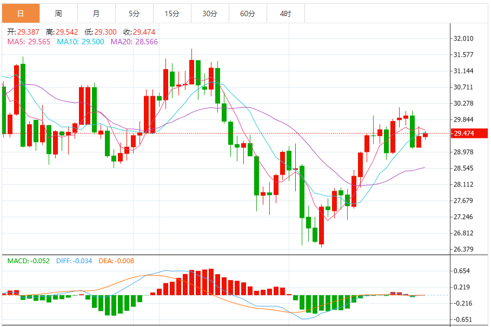Click the MA10: 29.500 label
The width and height of the screenshot is (491, 327).
pyautogui.click(x=81, y=42)
